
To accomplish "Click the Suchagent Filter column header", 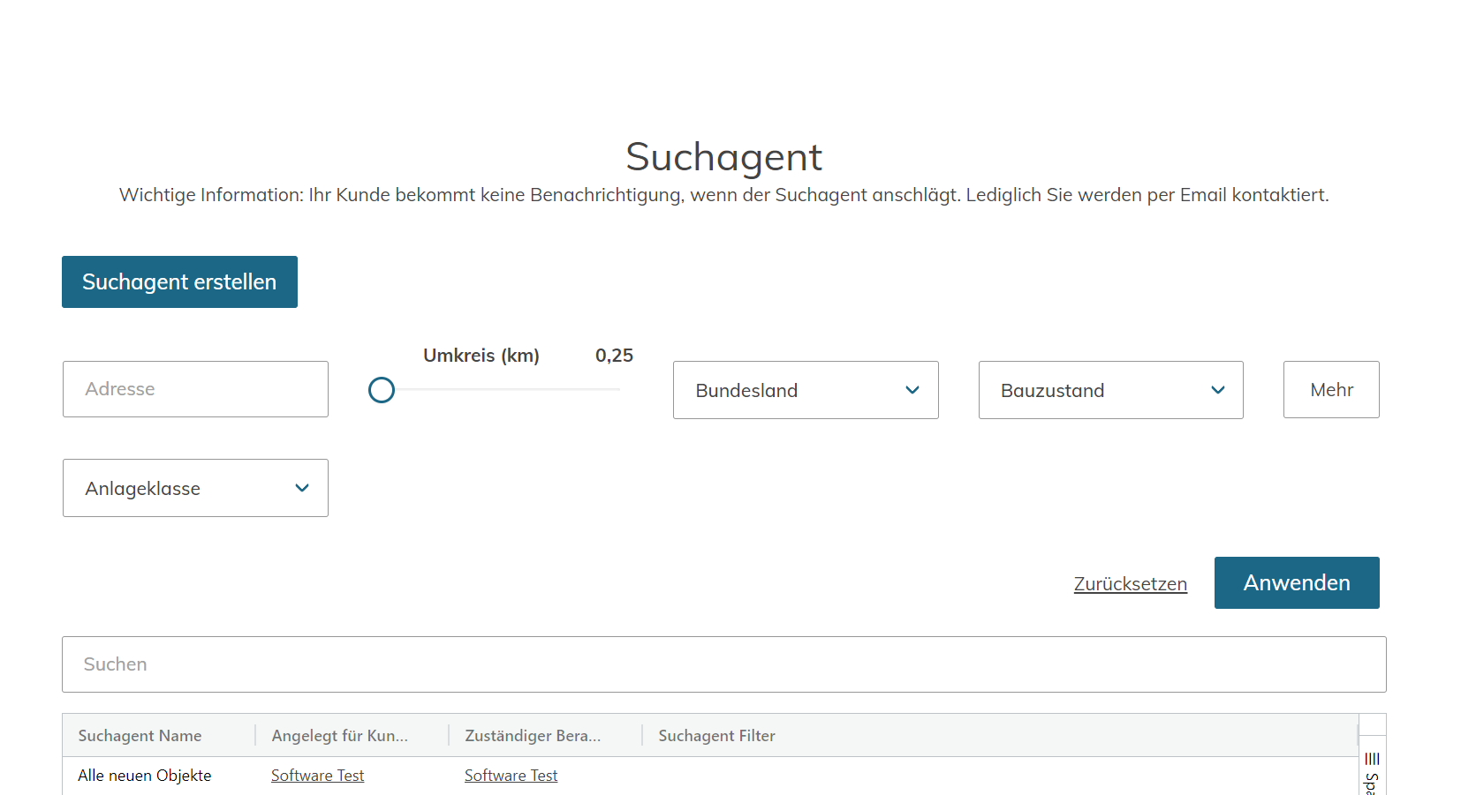I will 717,736.
